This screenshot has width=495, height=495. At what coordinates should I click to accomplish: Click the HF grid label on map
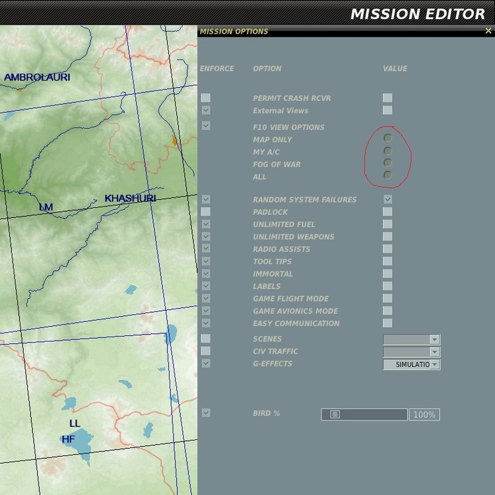pyautogui.click(x=69, y=439)
